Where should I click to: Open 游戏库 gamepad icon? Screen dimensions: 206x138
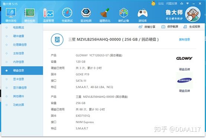click(x=142, y=13)
